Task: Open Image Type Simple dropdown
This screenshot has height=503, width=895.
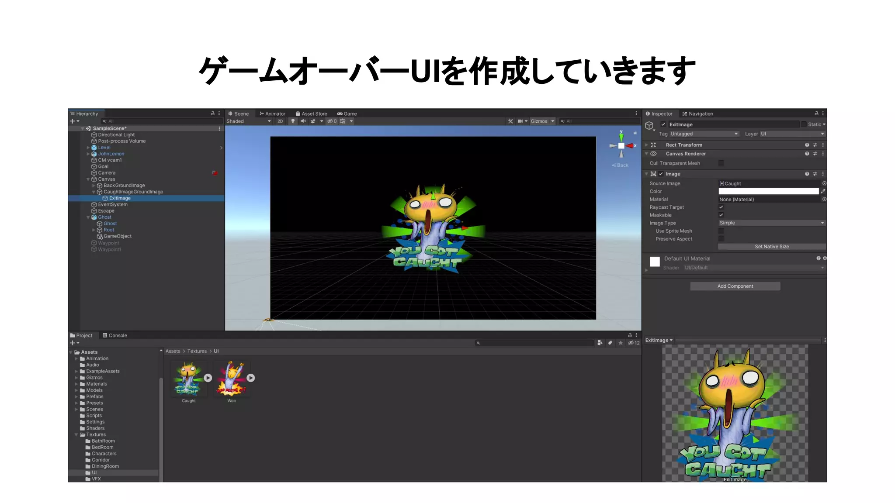Action: 772,223
